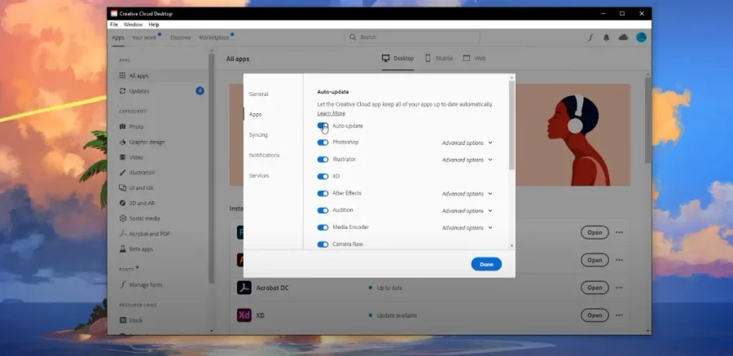The image size is (733, 356).
Task: Click the search magnifier icon
Action: (353, 37)
